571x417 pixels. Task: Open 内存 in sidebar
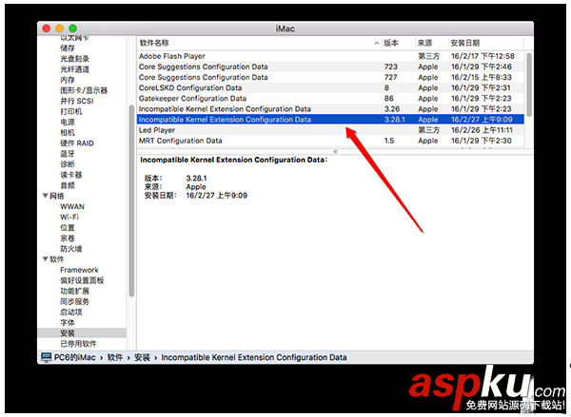pos(68,80)
